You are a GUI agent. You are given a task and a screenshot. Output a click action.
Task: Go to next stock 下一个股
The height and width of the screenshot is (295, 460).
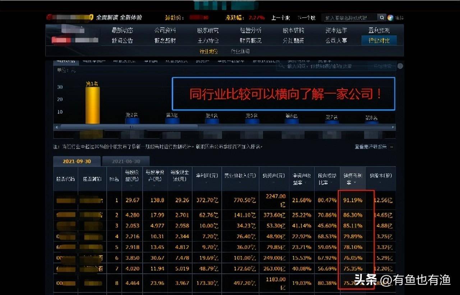tap(306, 18)
